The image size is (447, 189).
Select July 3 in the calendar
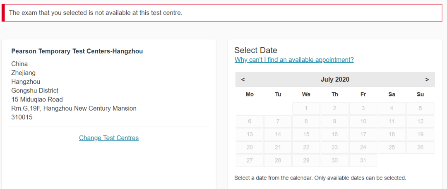pyautogui.click(x=363, y=109)
